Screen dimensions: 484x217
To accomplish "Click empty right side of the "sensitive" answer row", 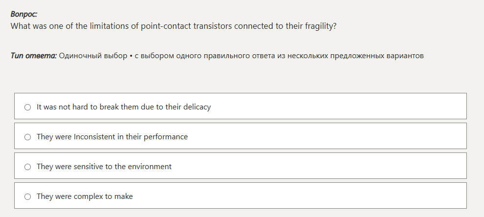I will [367, 166].
